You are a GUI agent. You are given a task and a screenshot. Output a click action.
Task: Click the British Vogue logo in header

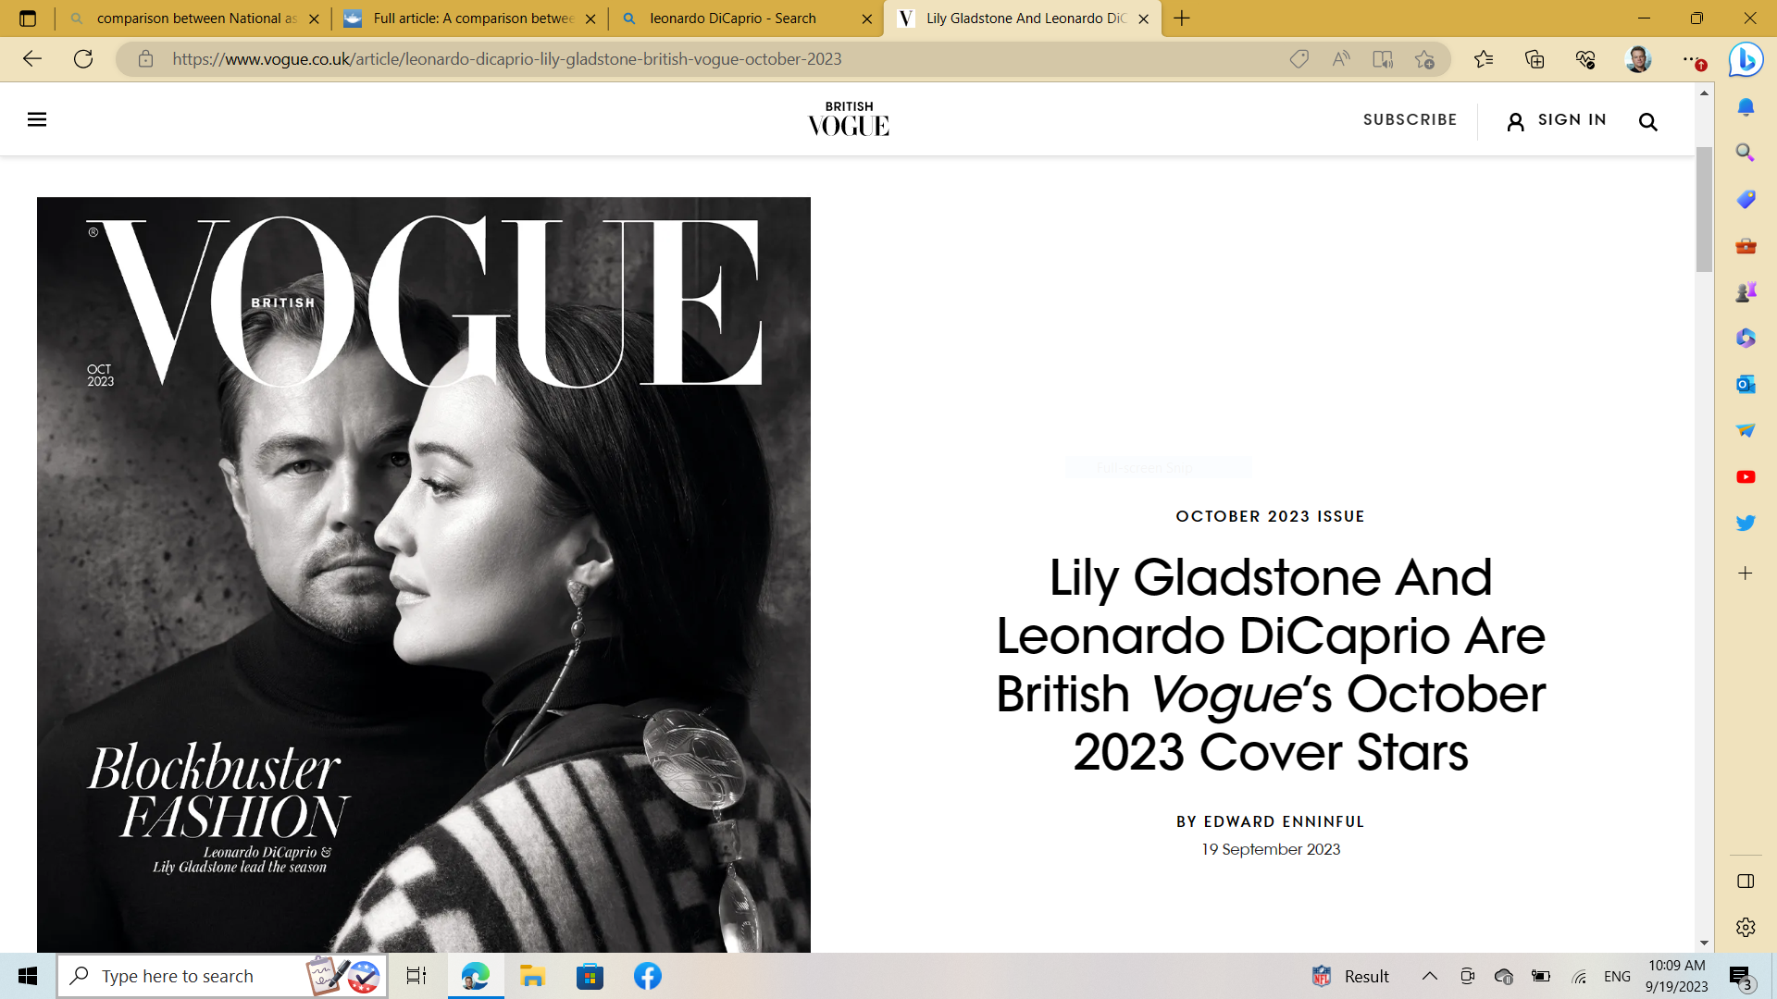[849, 119]
